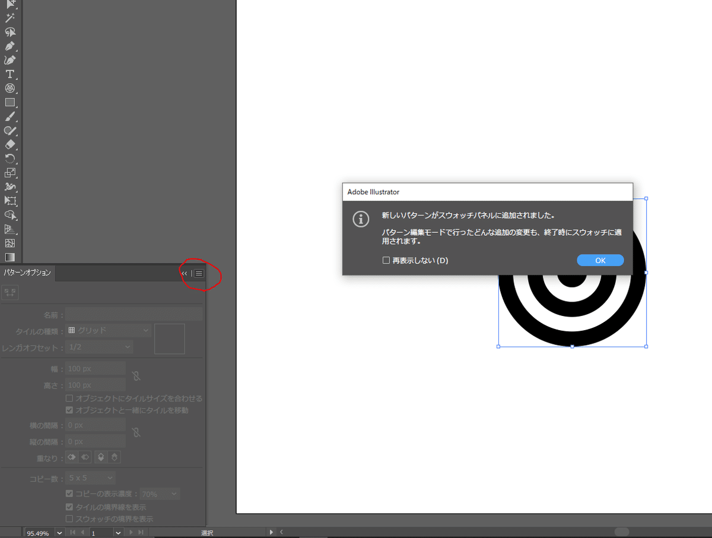Select the Mesh tool
Viewport: 712px width, 538px height.
[x=10, y=243]
